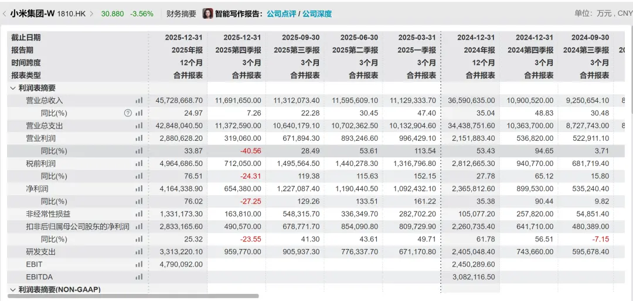Show the trend chart for 税前利润

point(139,164)
